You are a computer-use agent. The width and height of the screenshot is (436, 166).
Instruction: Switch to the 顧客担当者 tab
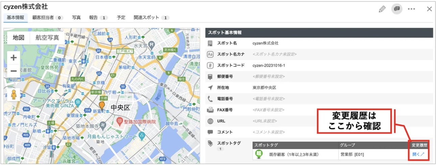point(48,18)
